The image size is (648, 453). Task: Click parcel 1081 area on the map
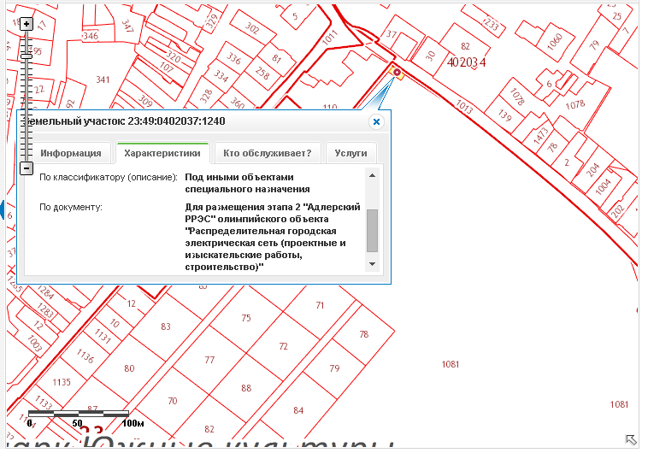(x=451, y=365)
